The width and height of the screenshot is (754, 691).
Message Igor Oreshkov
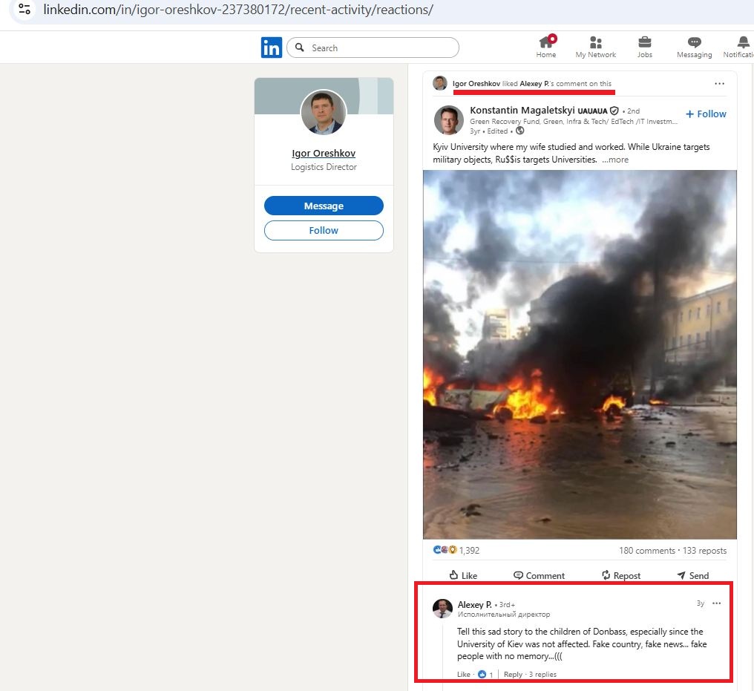click(324, 206)
